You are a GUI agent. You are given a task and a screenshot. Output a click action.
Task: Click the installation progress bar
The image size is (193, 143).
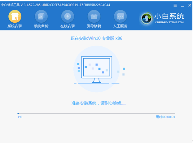[96, 113]
